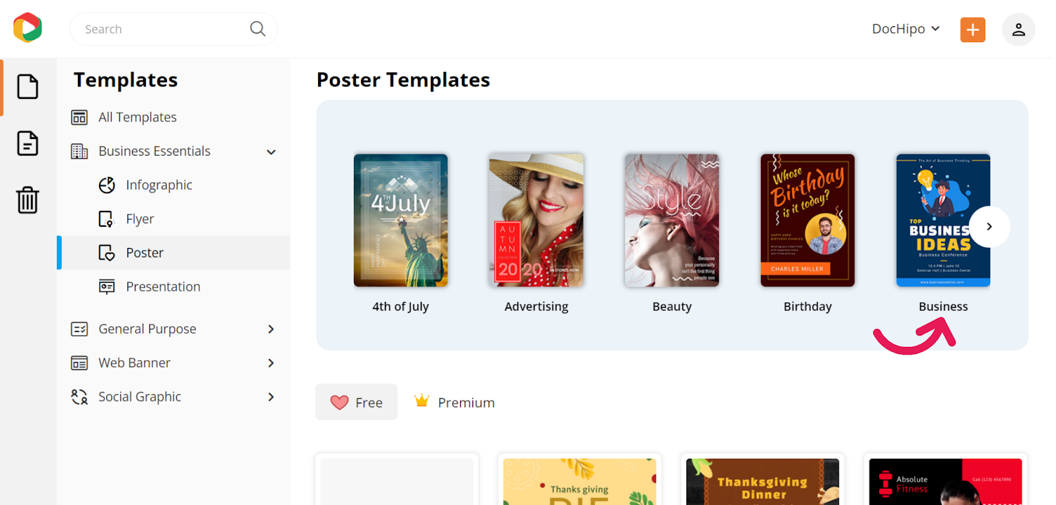Click the Beauty category label
This screenshot has height=505, width=1056.
coord(672,307)
